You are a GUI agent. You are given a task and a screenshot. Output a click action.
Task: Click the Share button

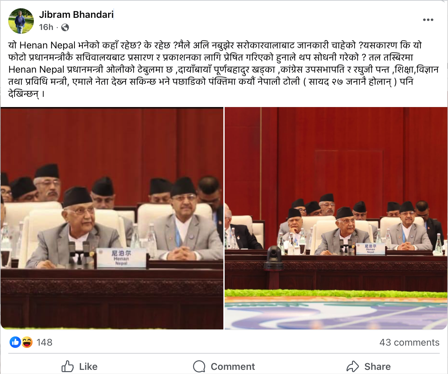coord(369,366)
